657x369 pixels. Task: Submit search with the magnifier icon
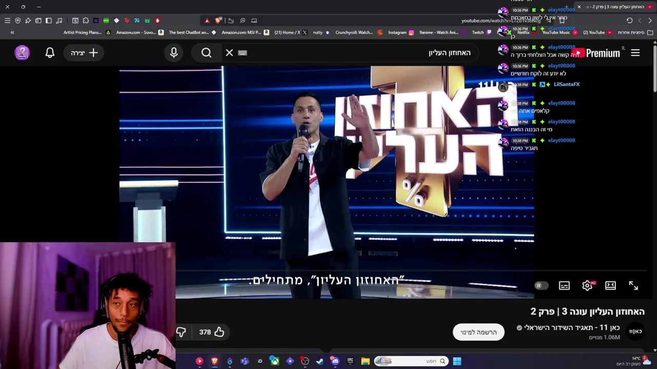coord(206,53)
